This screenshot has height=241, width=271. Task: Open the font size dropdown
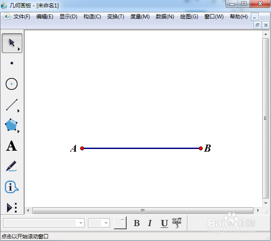[106, 223]
